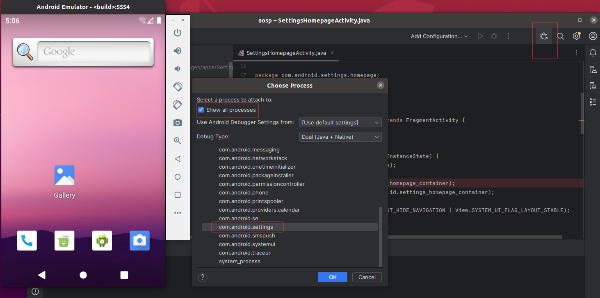Take emulator screenshot camera icon
The image size is (600, 298).
178,123
